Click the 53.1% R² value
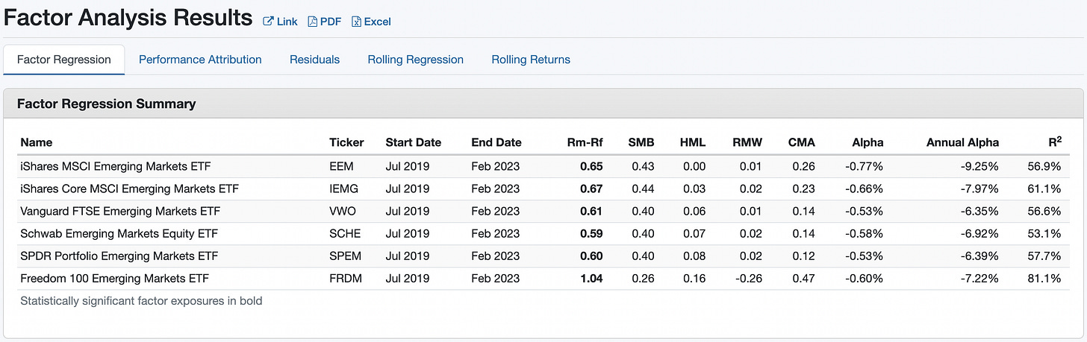Viewport: 1087px width, 342px height. 1045,233
